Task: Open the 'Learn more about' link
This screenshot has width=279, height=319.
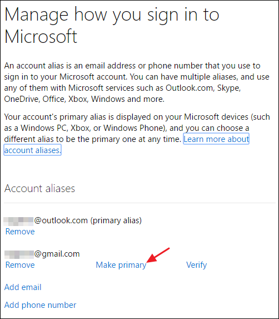Action: click(x=216, y=139)
